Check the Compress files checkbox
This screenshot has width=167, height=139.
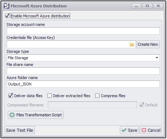tap(97, 96)
